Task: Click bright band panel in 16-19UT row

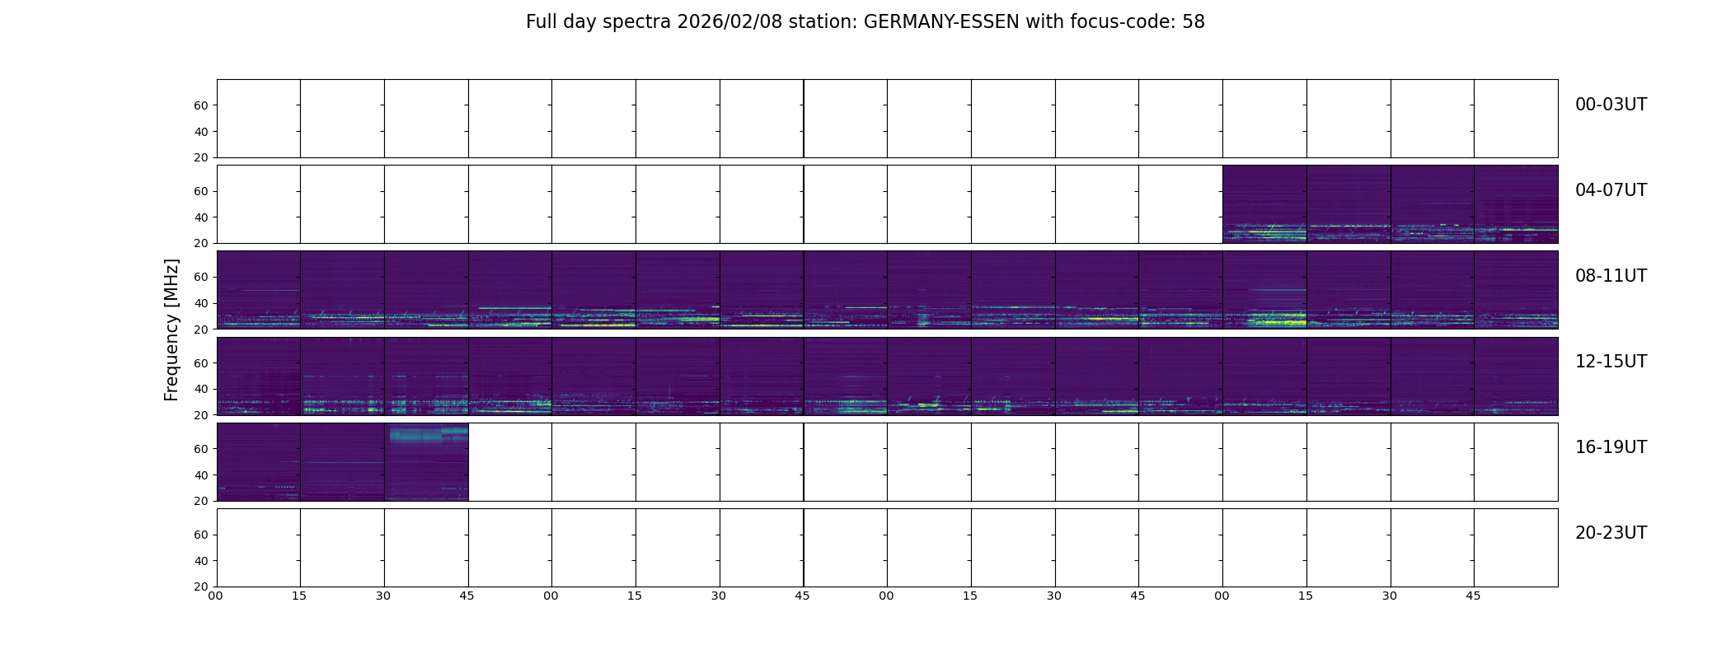Action: point(426,462)
